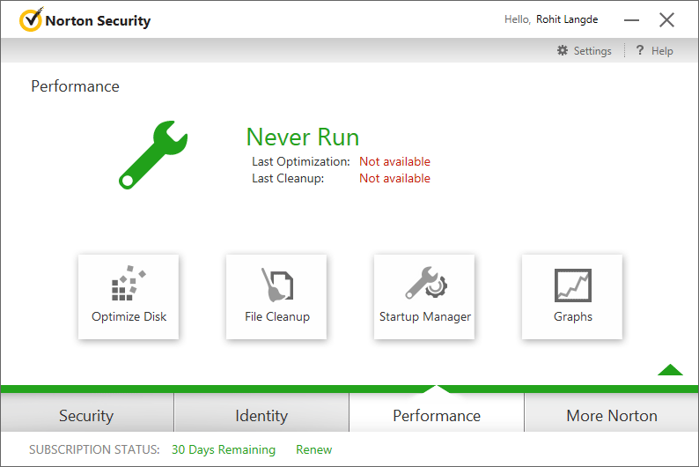Click the Rohit Langde account name
This screenshot has width=699, height=467.
(567, 19)
